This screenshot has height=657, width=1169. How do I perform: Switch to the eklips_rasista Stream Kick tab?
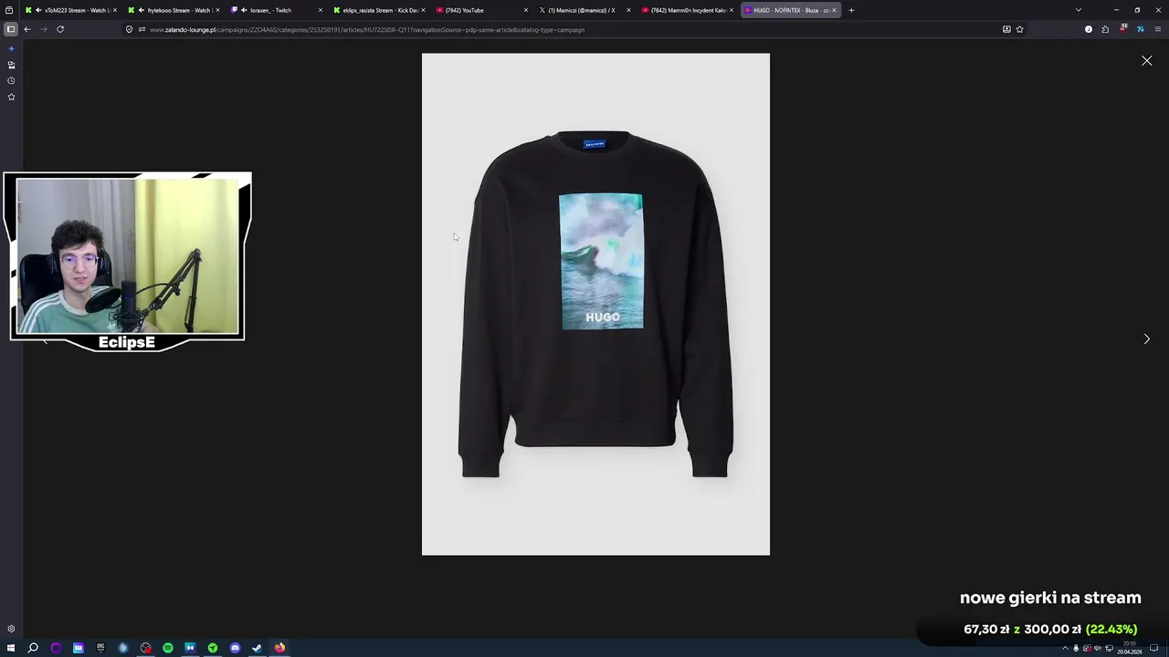tap(380, 10)
